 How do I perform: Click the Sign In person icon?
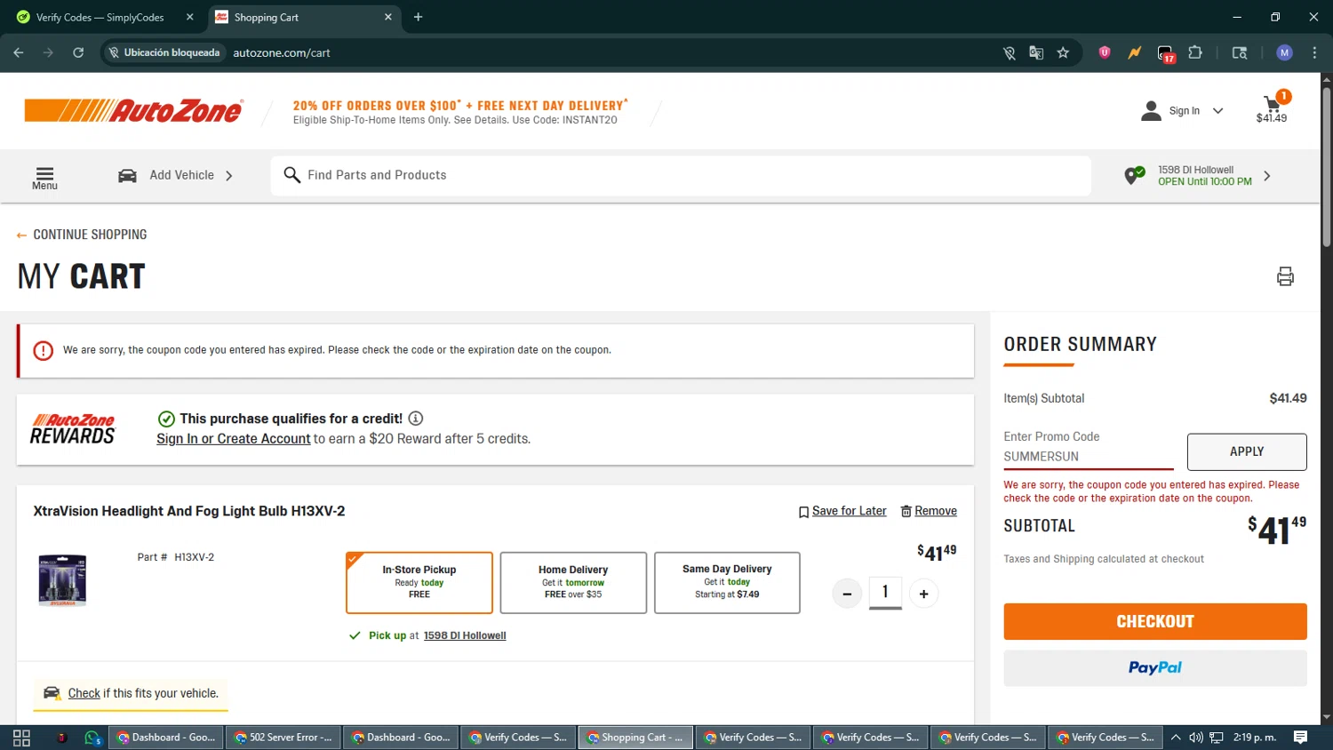pos(1151,111)
